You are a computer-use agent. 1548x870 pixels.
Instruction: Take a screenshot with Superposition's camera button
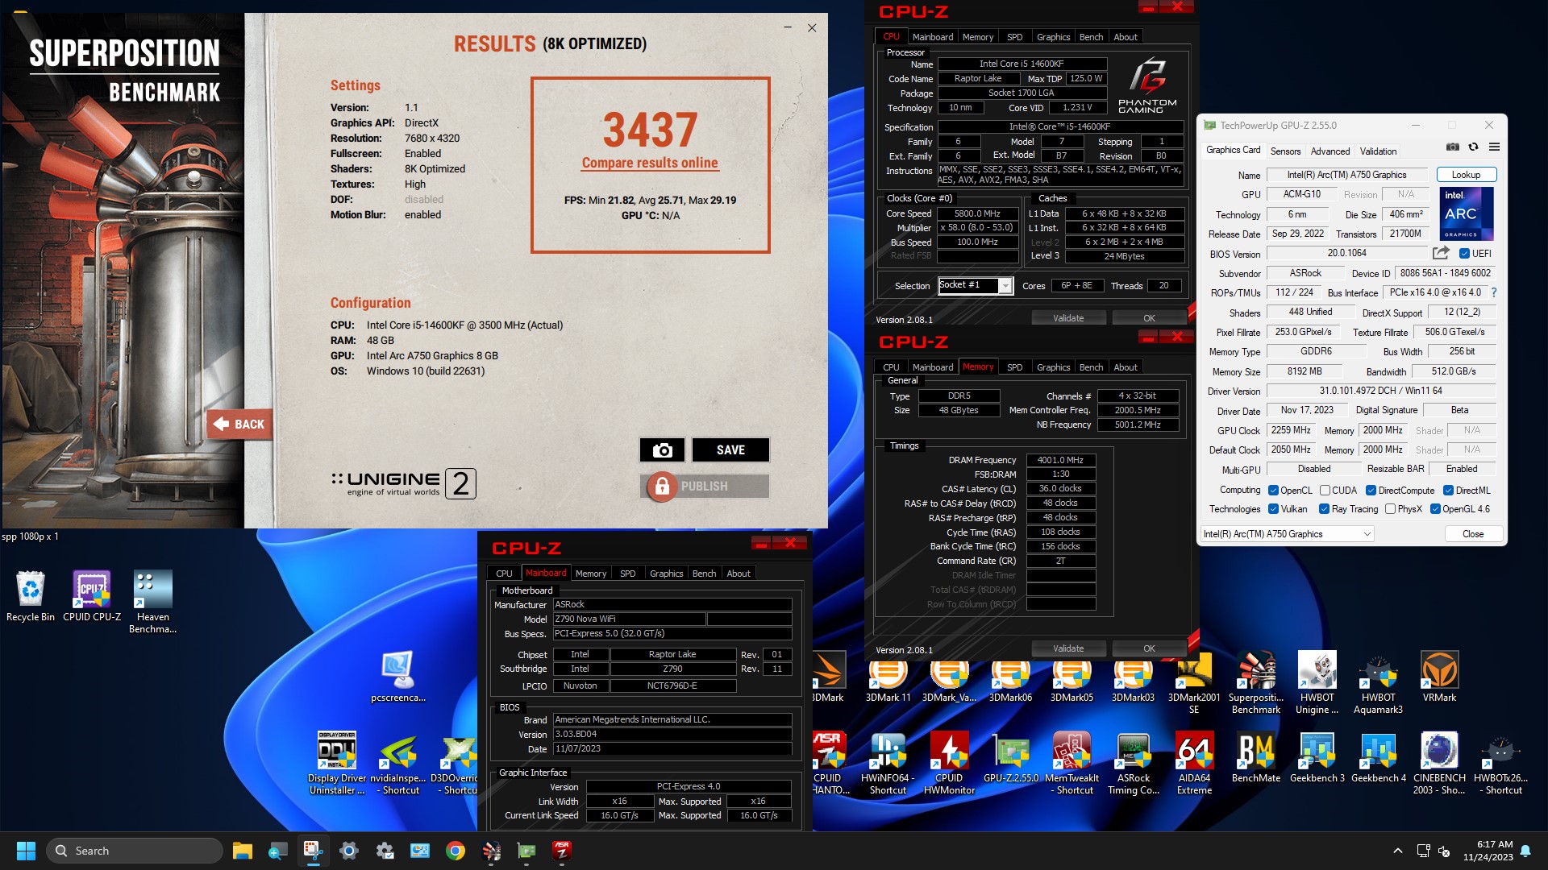click(662, 449)
